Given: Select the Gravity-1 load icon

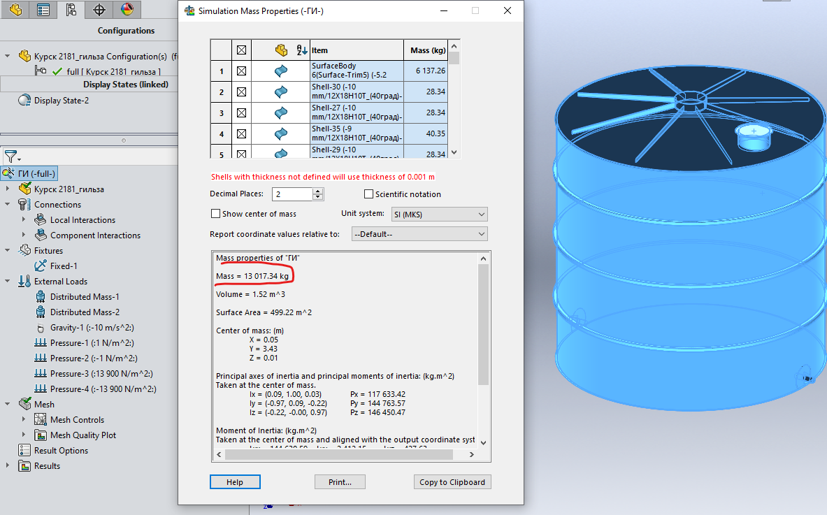Looking at the screenshot, I should [x=41, y=328].
